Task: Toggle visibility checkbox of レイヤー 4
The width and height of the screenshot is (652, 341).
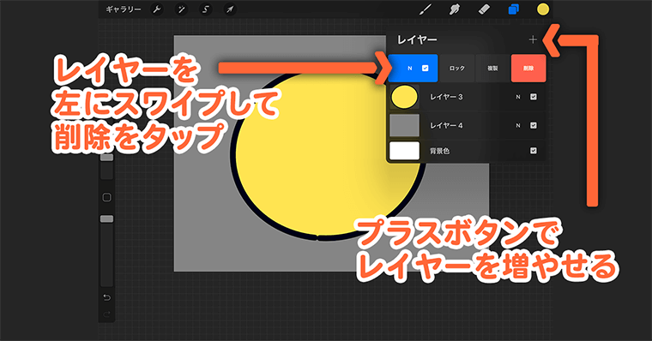Action: [534, 125]
